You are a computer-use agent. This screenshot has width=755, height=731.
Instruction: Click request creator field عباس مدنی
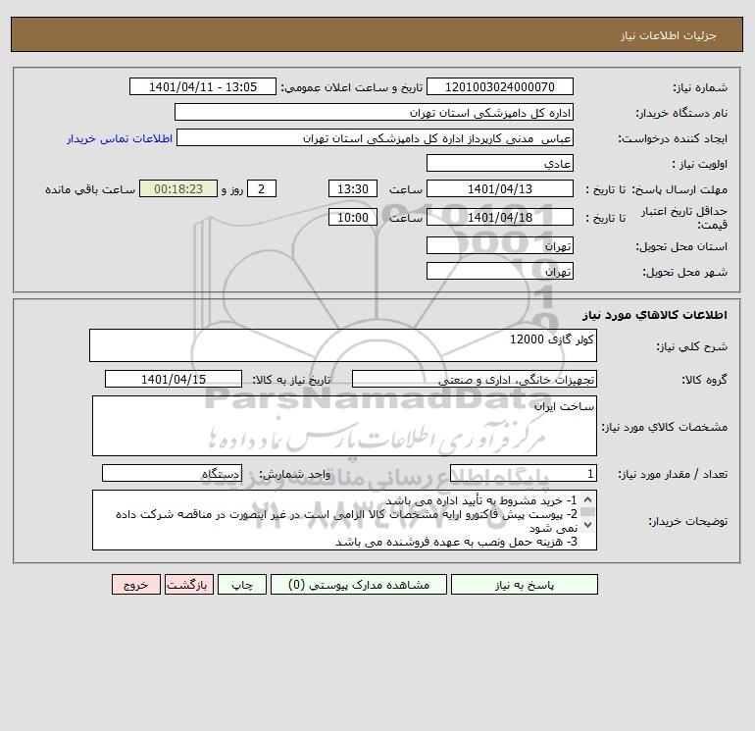pyautogui.click(x=375, y=137)
